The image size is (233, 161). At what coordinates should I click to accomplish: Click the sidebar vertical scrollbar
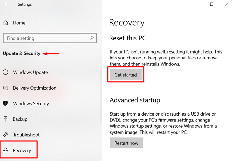coord(101,95)
